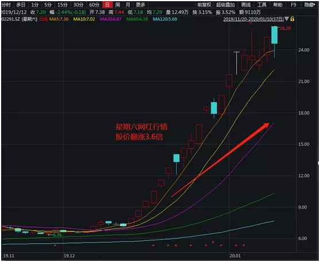320x262 pixels.
Task: Select the 1分 period tab
Action: (x=35, y=5)
